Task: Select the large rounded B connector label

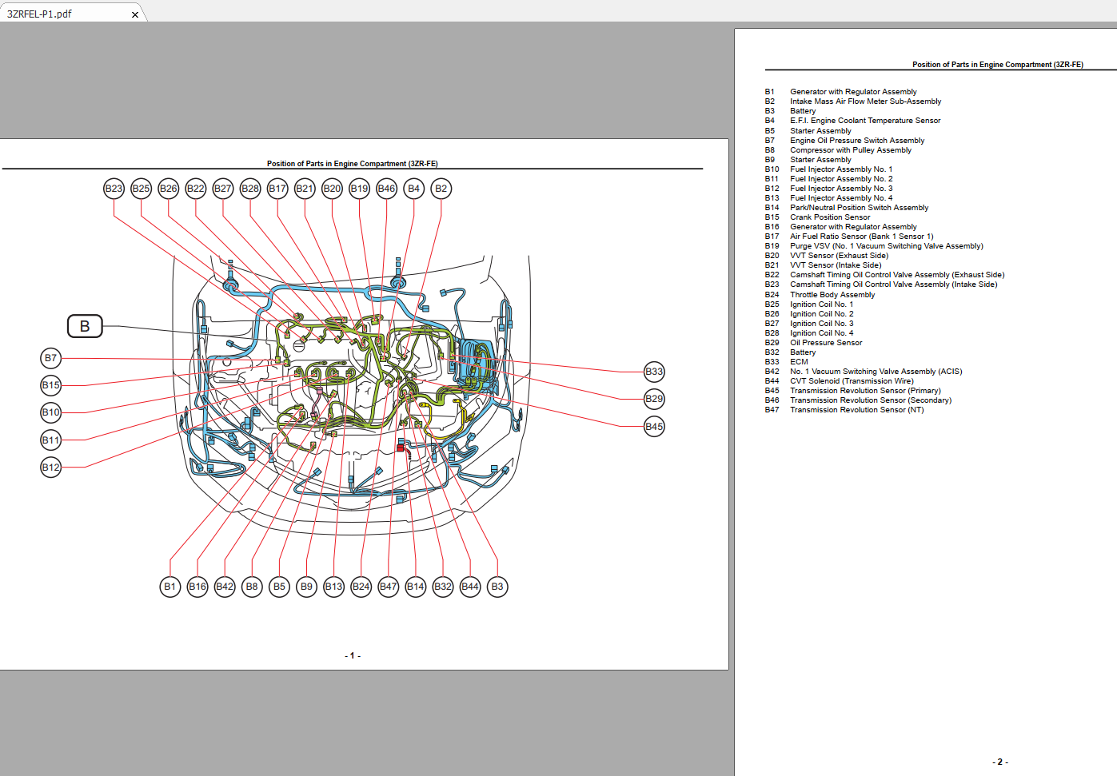Action: pyautogui.click(x=85, y=326)
